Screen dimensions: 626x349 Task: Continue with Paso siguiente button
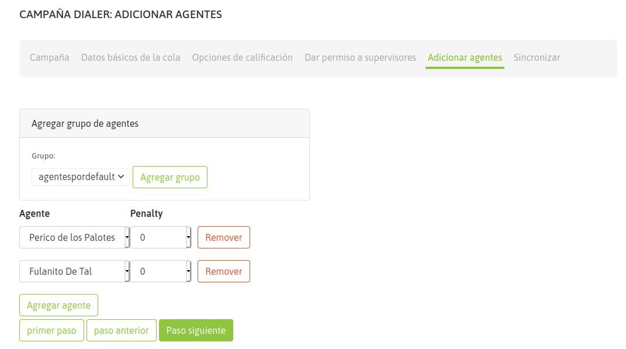point(196,330)
